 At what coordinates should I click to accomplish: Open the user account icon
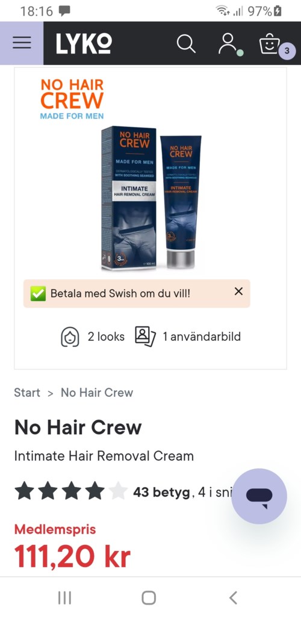229,43
